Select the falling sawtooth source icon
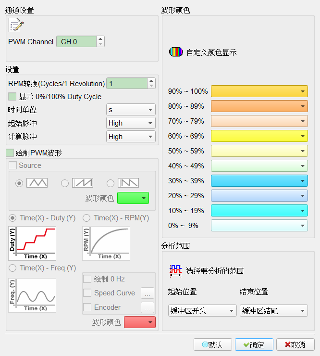 click(x=128, y=183)
